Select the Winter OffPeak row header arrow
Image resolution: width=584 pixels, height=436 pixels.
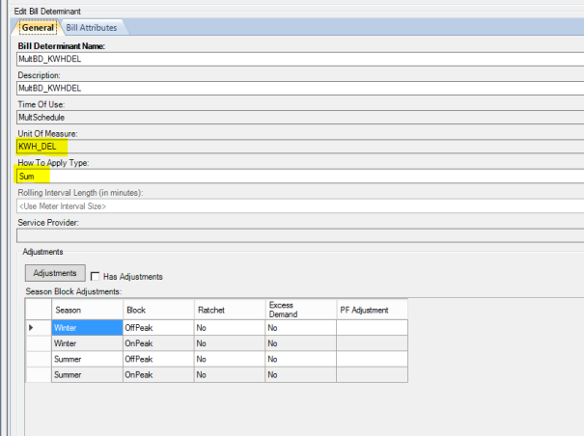coord(39,328)
